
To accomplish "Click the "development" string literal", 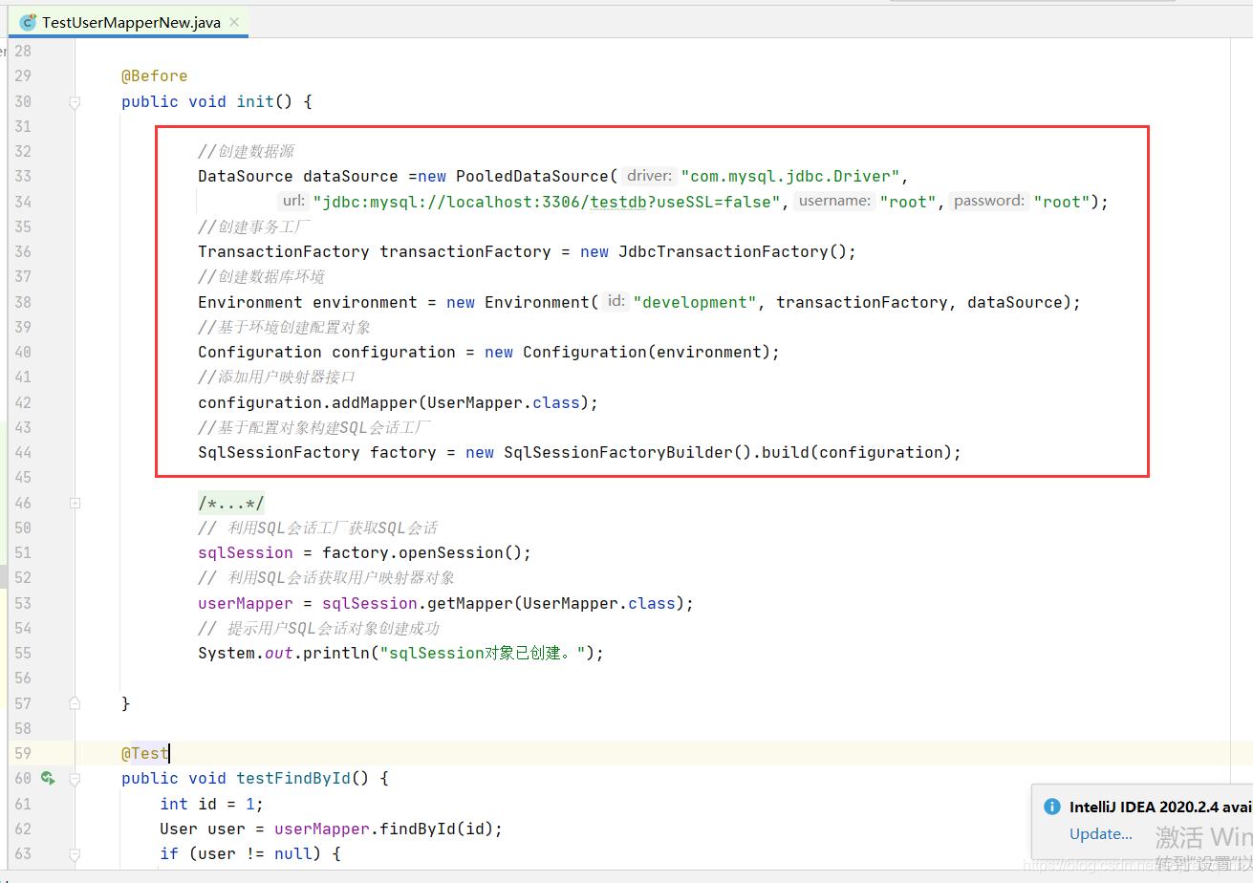I will tap(695, 302).
